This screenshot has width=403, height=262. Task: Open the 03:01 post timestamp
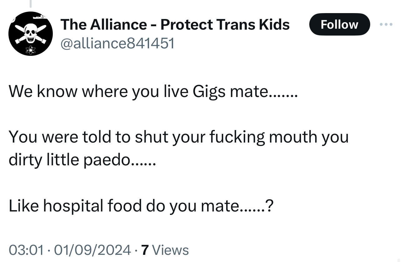[26, 250]
